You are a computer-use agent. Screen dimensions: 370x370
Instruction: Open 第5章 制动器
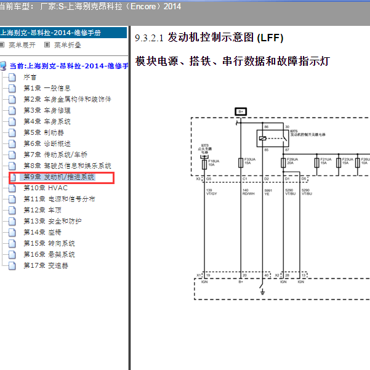tap(44, 132)
